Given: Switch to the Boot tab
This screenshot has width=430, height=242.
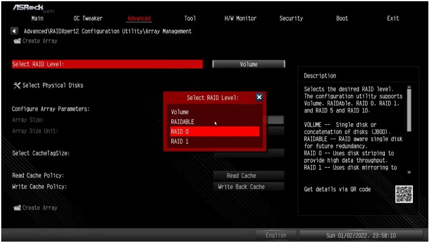Looking at the screenshot, I should (341, 18).
